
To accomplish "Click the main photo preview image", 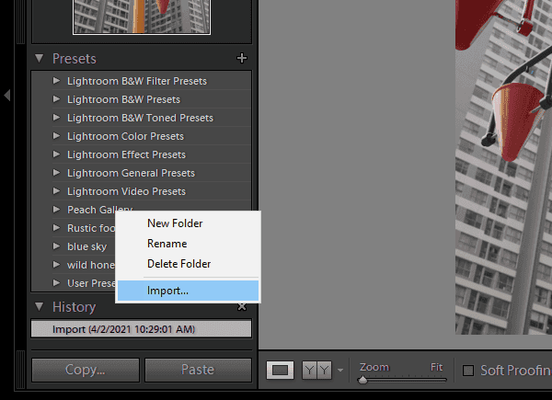I will [503, 167].
